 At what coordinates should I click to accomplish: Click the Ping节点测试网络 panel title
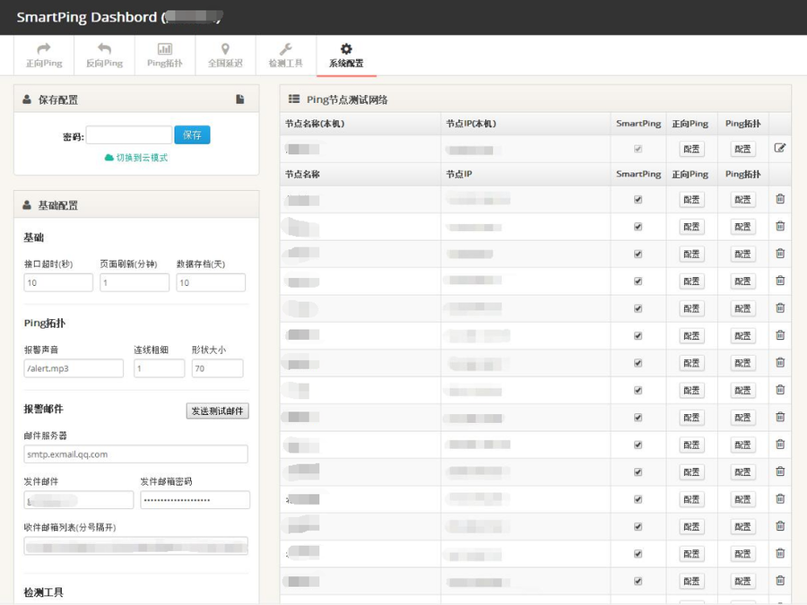(x=347, y=99)
